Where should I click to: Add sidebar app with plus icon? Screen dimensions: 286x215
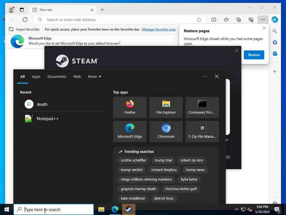[x=275, y=71]
